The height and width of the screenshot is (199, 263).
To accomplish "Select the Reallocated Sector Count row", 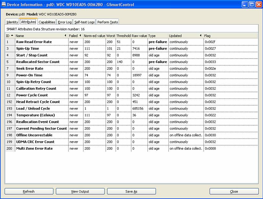I will coord(131,62).
